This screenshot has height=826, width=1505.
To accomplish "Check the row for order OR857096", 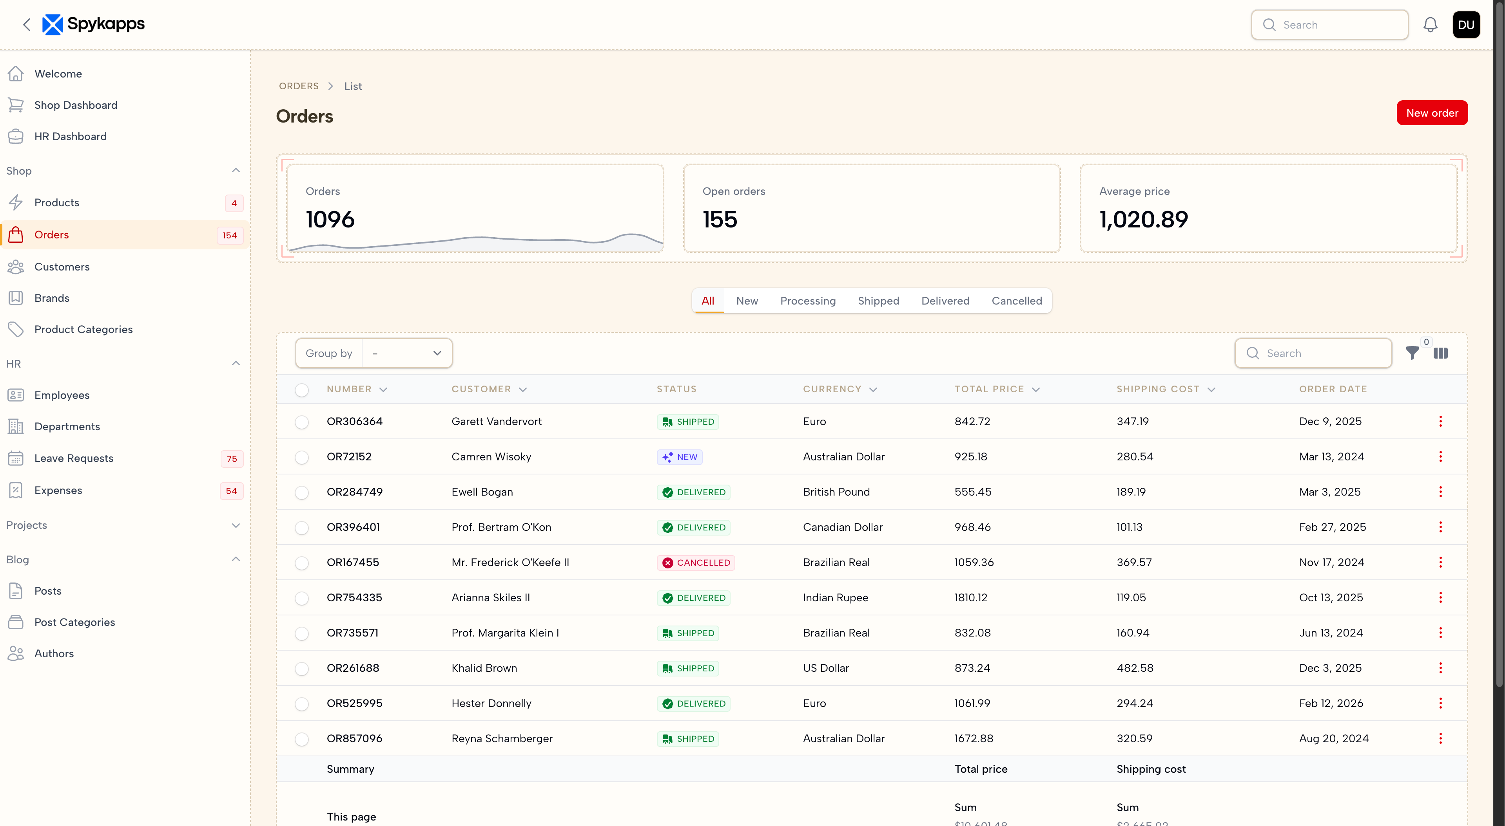I will (x=301, y=739).
